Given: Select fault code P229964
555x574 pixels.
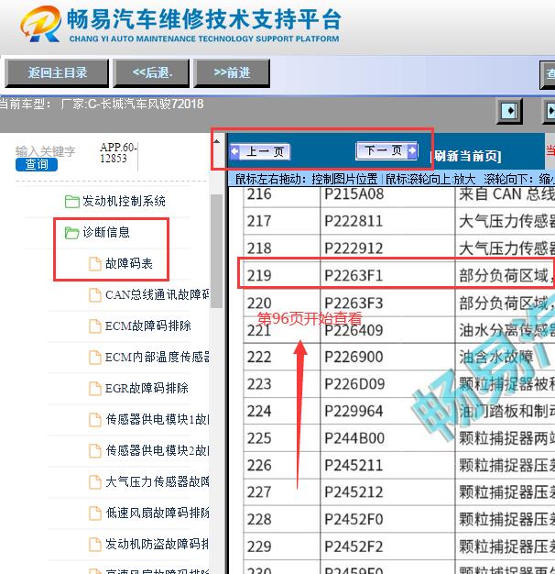Looking at the screenshot, I should pos(354,411).
